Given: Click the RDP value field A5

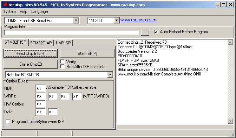Looking at the screenshot, I should point(40,88).
